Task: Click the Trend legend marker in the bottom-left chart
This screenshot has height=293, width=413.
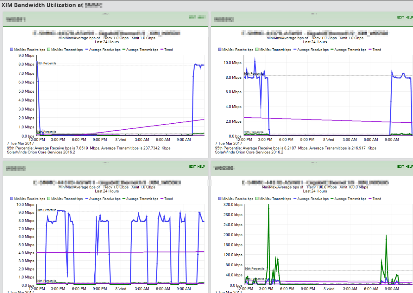Action: coord(162,199)
